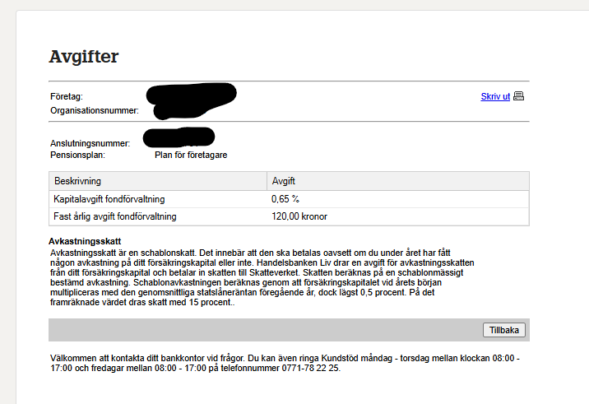Click the Plan för företagare value
The height and width of the screenshot is (404, 589).
pyautogui.click(x=191, y=154)
